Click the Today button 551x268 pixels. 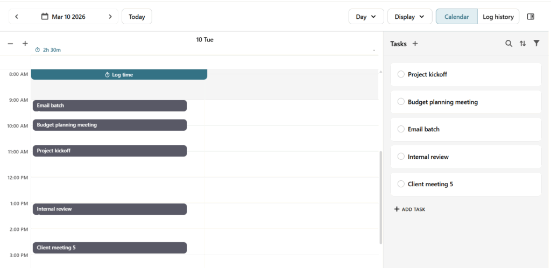(x=137, y=17)
